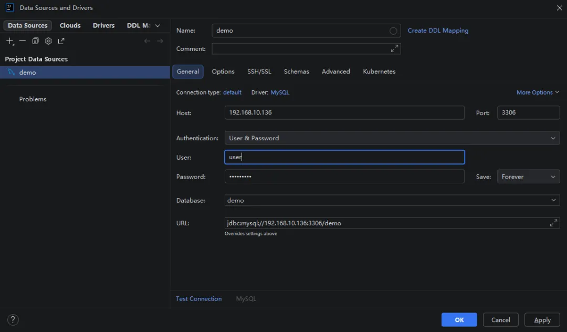Image resolution: width=567 pixels, height=332 pixels.
Task: Click the Test Connection link
Action: (199, 299)
